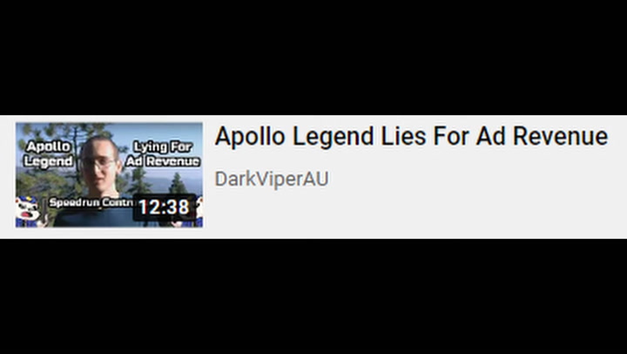Click the black letterbox area below the video card
This screenshot has width=627, height=354.
click(313, 296)
